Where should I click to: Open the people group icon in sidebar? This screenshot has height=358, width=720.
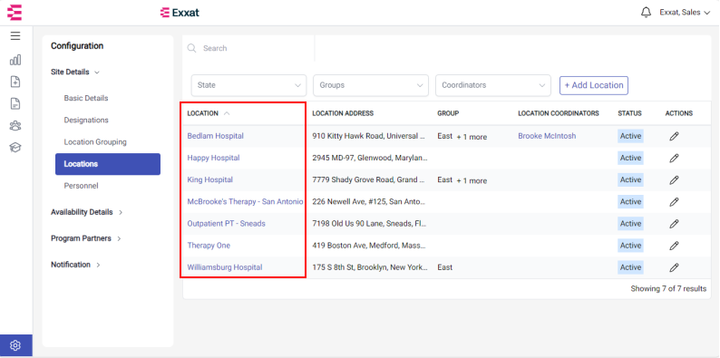pos(15,126)
